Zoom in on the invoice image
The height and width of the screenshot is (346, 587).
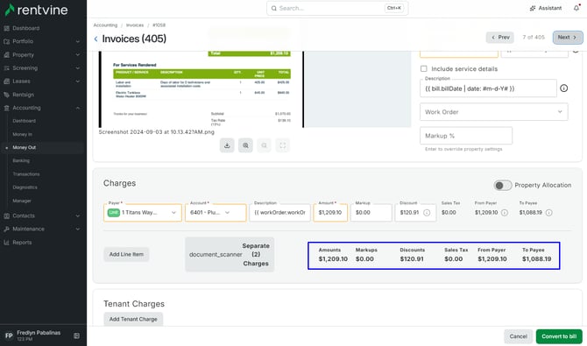coord(245,145)
